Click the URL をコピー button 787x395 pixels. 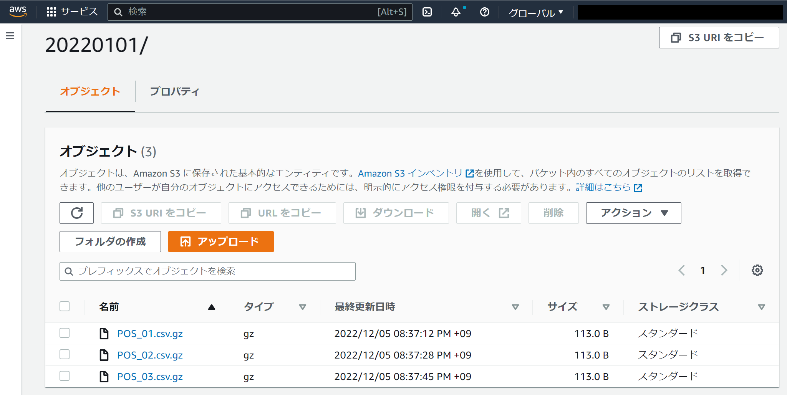[x=282, y=213]
